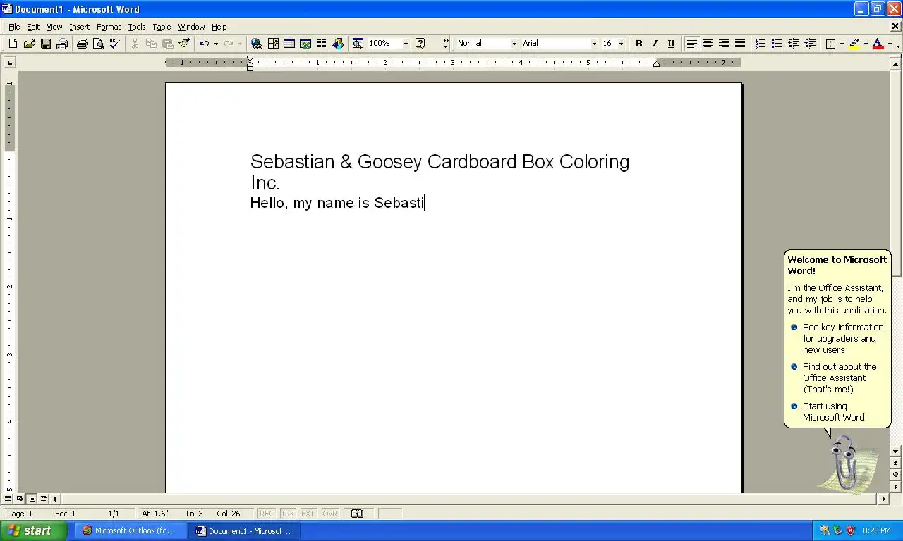This screenshot has height=541, width=903.
Task: Click the Bullets list icon
Action: (x=777, y=44)
